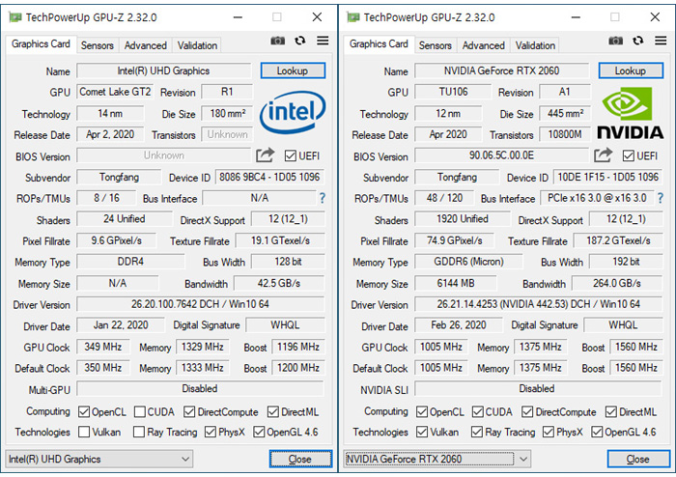The image size is (676, 477).
Task: Open the hamburger menu in NVIDIA GPU-Z window
Action: point(661,42)
